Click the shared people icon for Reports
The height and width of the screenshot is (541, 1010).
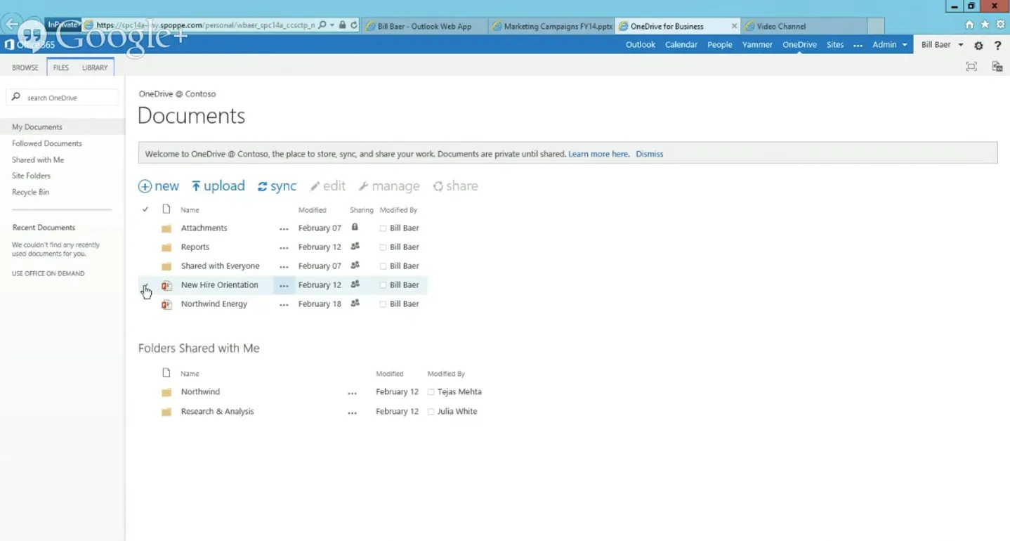355,246
